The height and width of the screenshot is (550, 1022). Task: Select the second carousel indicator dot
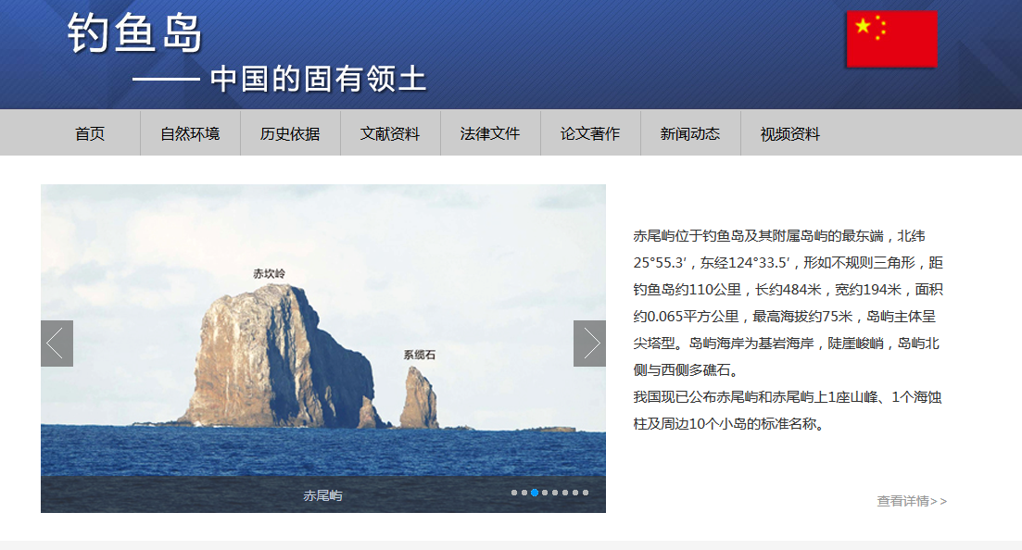pyautogui.click(x=524, y=493)
